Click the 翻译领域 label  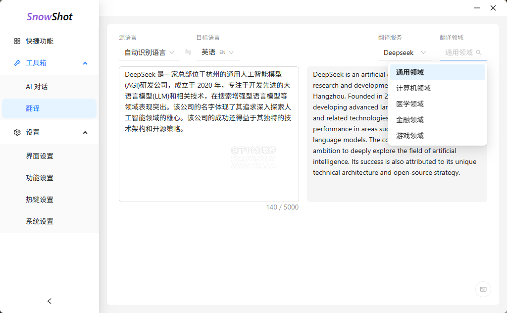(452, 38)
